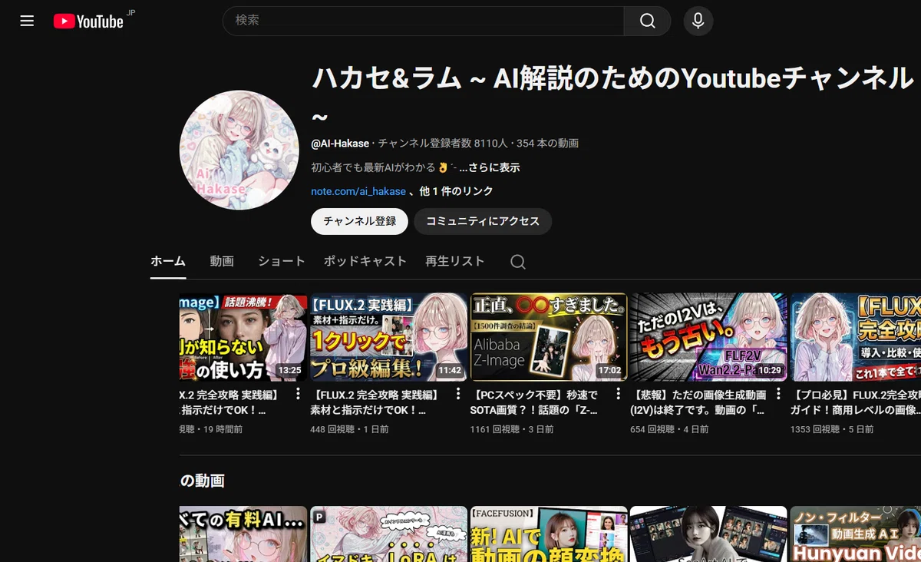Click the 1161 回視聴・3 日前 text
921x562 pixels.
512,430
